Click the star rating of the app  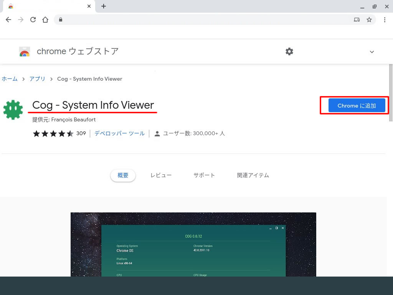53,133
